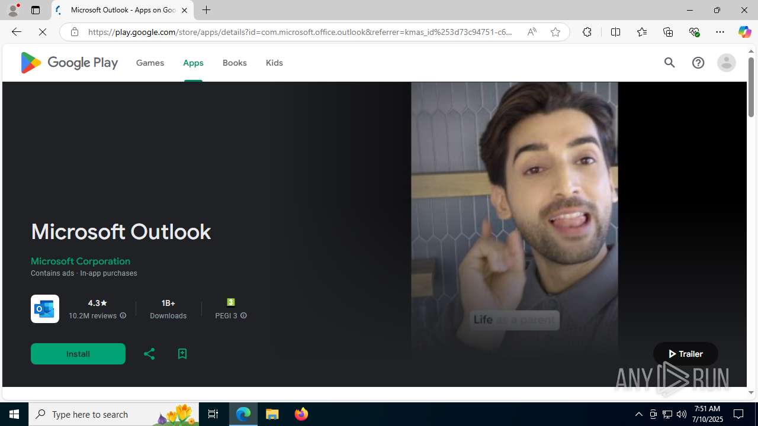Open Edge Extensions menu
The height and width of the screenshot is (426, 758).
click(587, 32)
